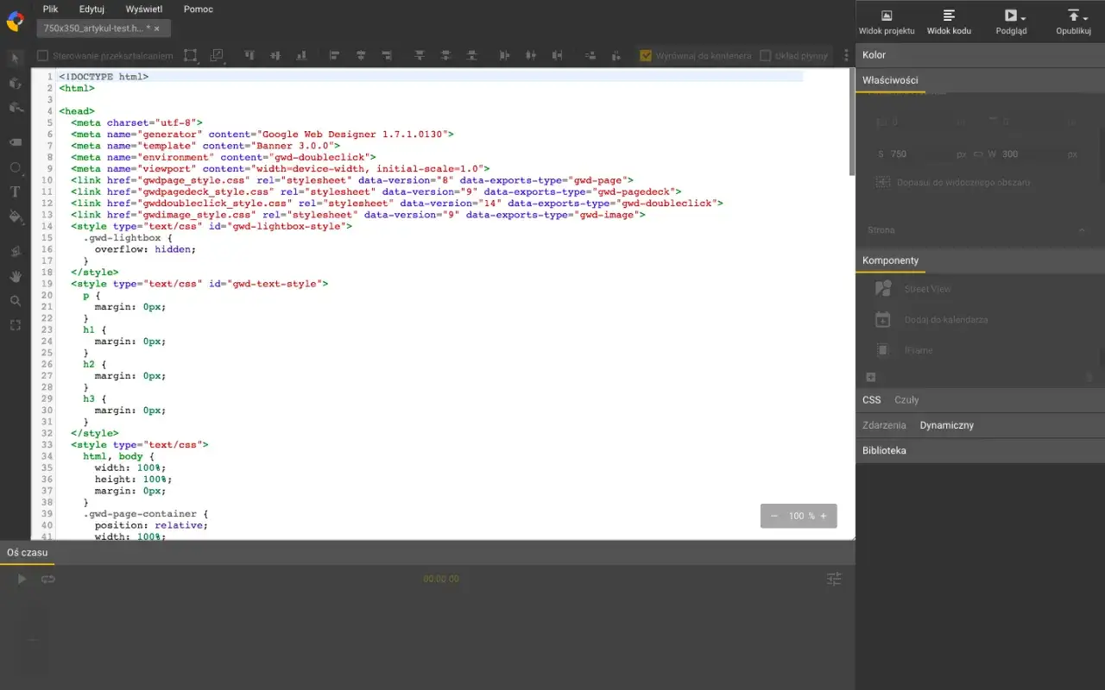Toggle Sterowanie przekształcaniem checkbox
1105x690 pixels.
[x=41, y=54]
